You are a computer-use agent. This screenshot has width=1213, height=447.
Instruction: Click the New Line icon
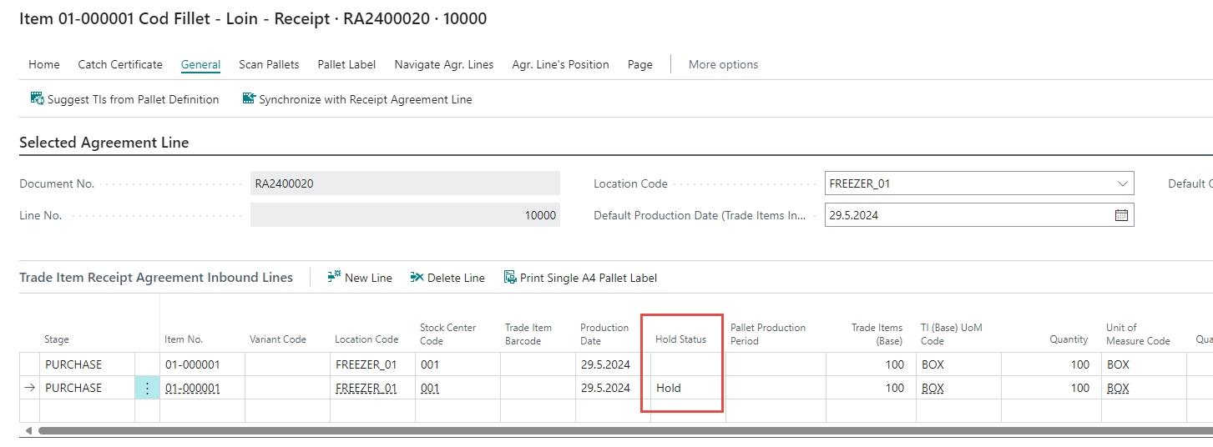pyautogui.click(x=335, y=278)
